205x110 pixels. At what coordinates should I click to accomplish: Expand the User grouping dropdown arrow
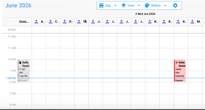pyautogui.click(x=139, y=5)
